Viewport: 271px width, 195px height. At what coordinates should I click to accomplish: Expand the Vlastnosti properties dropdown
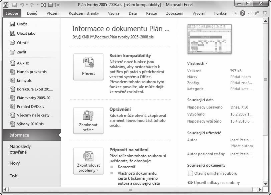coord(197,63)
